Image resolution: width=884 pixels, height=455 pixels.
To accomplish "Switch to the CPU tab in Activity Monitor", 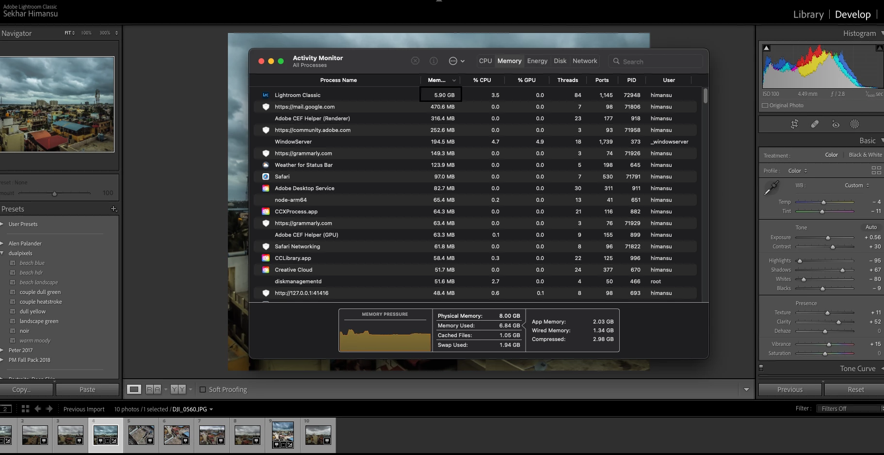I will pos(485,61).
